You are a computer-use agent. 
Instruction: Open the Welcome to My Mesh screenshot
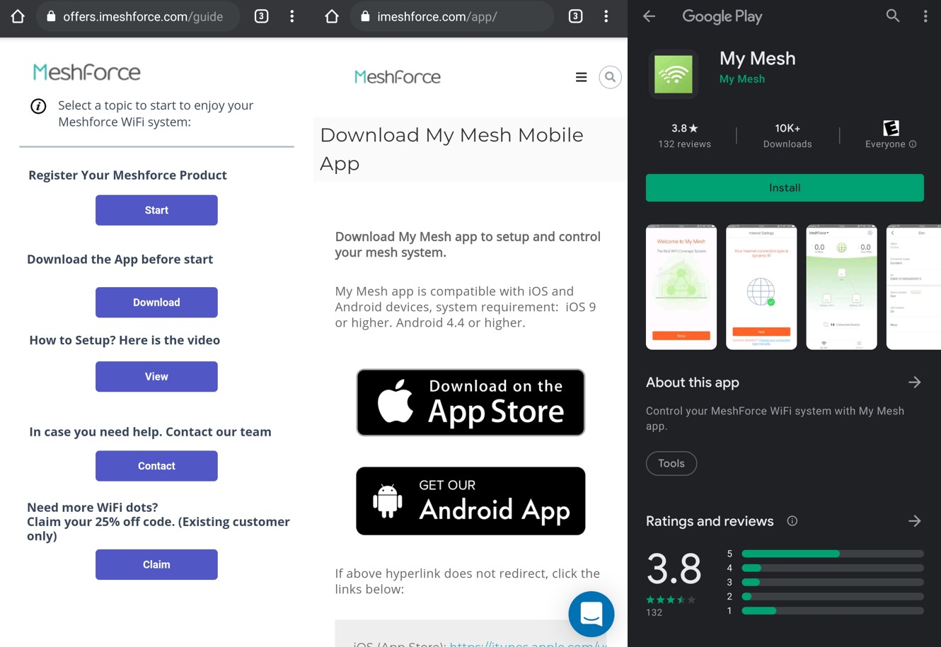pos(681,287)
